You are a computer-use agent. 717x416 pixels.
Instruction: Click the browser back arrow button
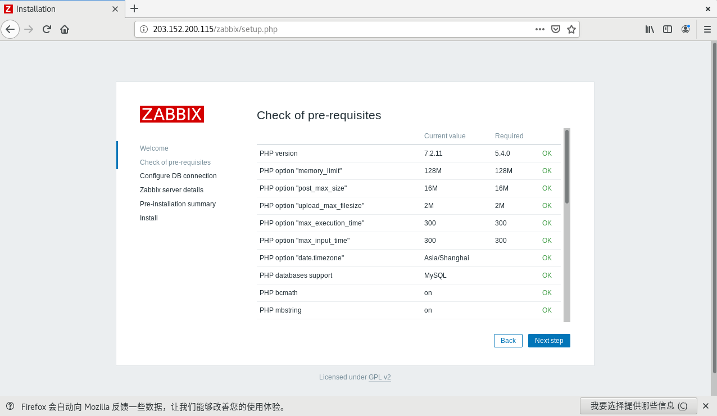(10, 29)
